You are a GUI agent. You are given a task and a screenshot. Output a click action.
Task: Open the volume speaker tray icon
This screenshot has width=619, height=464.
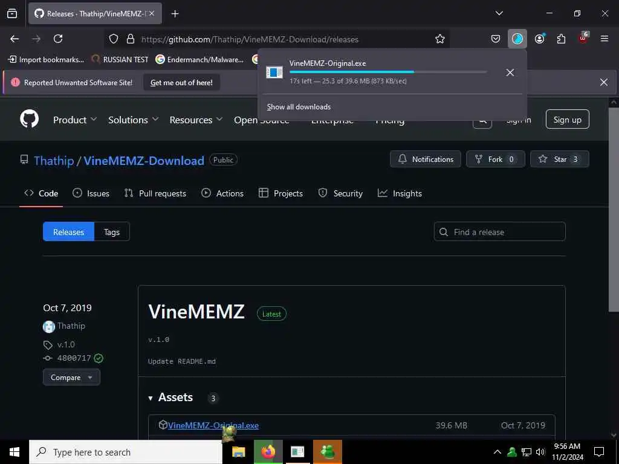[540, 452]
